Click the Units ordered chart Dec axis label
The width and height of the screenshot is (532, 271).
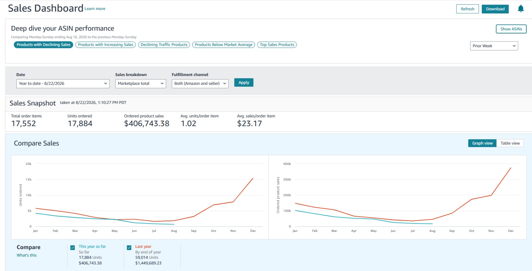pyautogui.click(x=253, y=231)
